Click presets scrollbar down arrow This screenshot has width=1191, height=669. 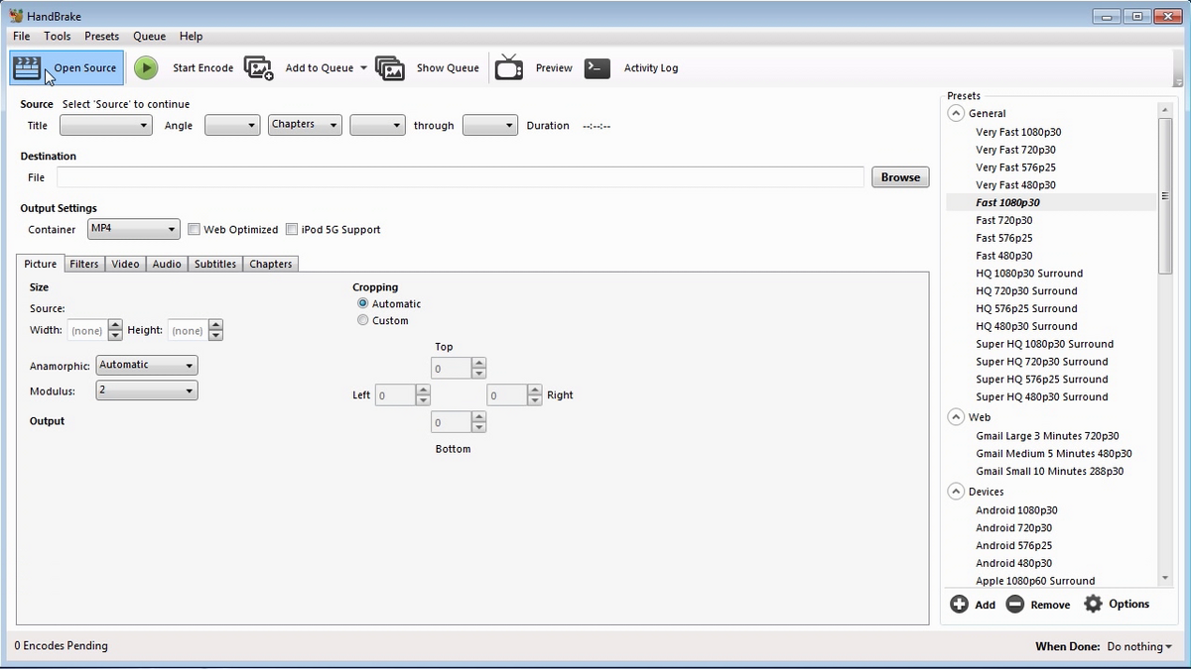click(1165, 579)
